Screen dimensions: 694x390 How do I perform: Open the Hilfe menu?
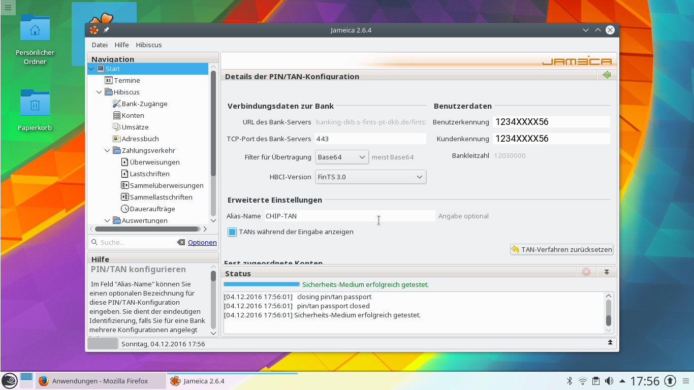(121, 45)
